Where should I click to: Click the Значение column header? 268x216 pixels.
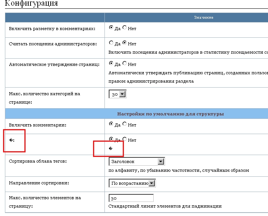[x=204, y=18]
